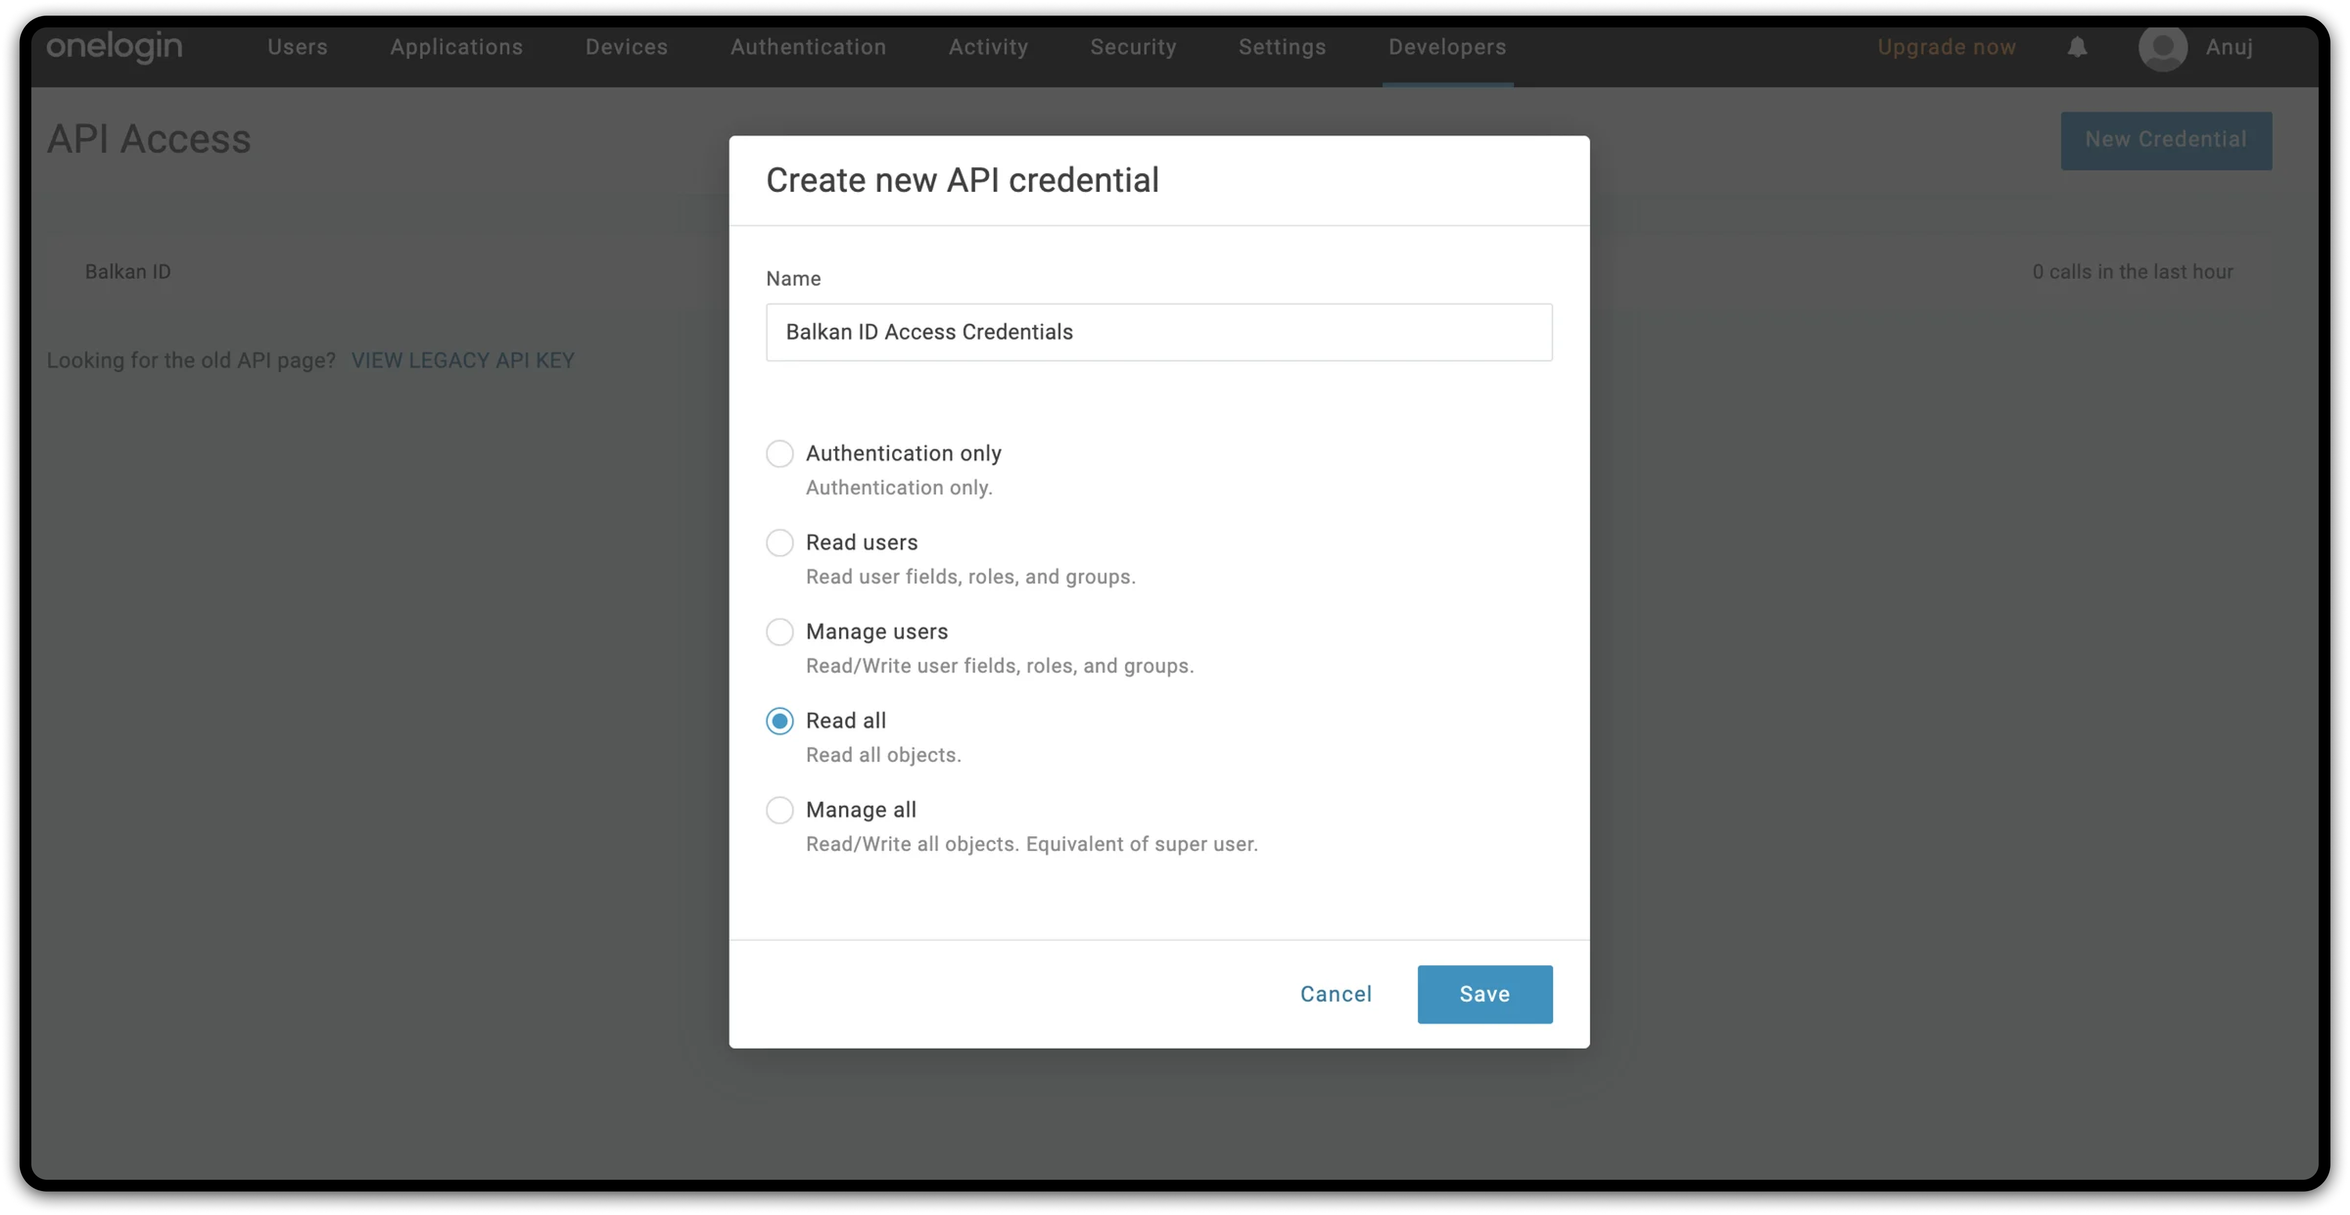Select the Read all radio option
Screen dimensions: 2350x1215
[x=779, y=721]
